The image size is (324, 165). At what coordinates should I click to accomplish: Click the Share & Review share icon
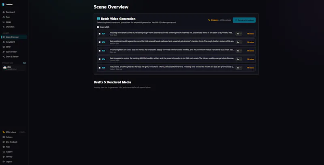[4, 57]
